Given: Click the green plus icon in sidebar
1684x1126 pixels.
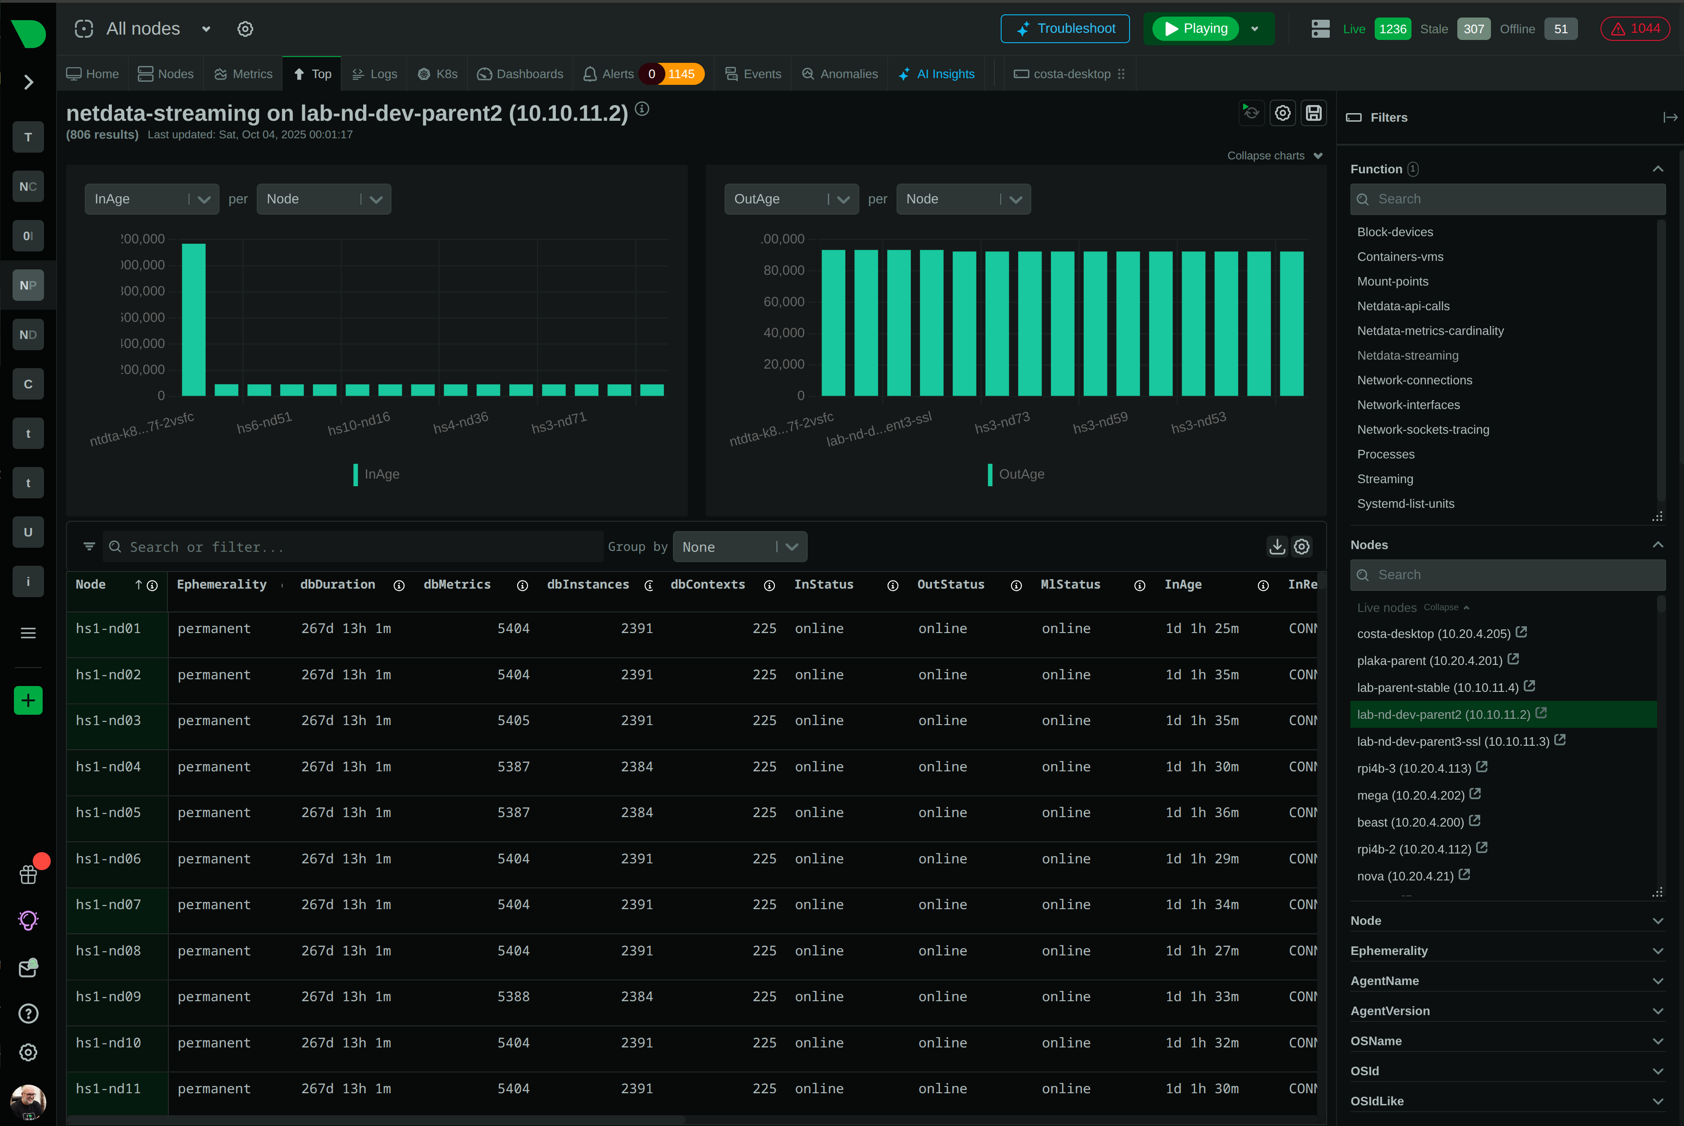Looking at the screenshot, I should click(x=28, y=700).
